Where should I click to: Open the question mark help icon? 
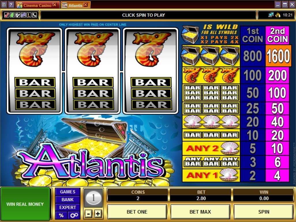coord(11,5)
